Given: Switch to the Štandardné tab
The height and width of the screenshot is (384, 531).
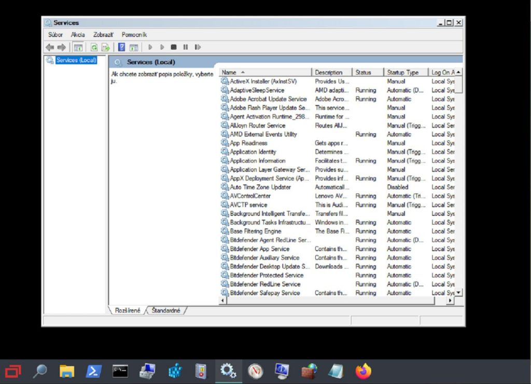Looking at the screenshot, I should click(x=166, y=310).
